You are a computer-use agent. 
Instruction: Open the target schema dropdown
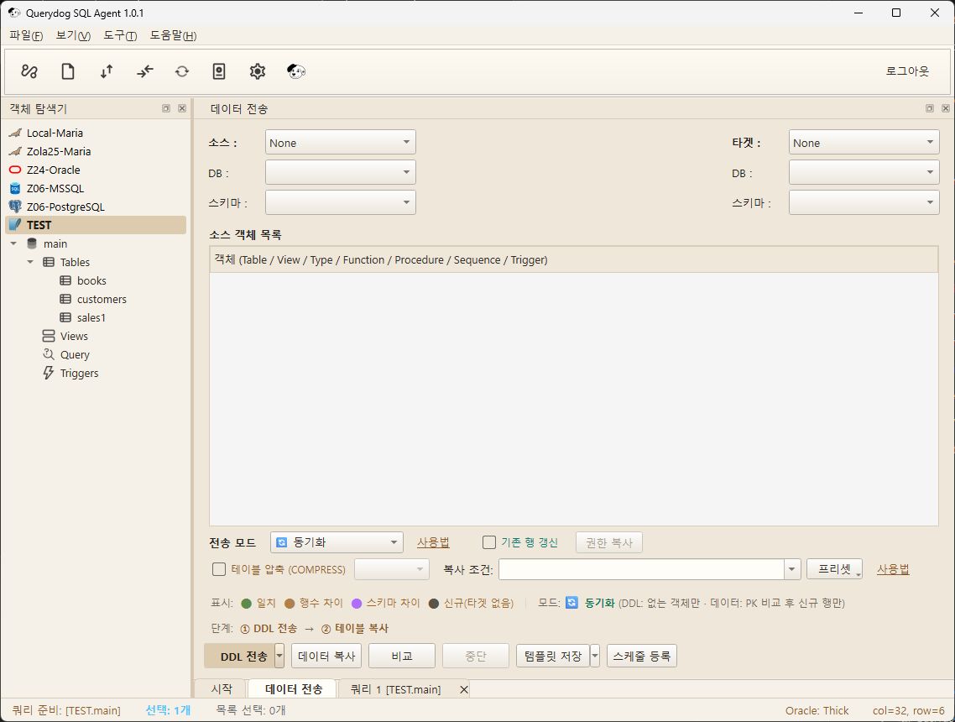864,202
